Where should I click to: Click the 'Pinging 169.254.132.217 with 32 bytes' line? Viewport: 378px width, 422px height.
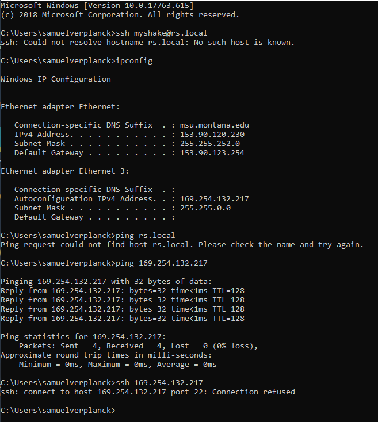click(106, 282)
